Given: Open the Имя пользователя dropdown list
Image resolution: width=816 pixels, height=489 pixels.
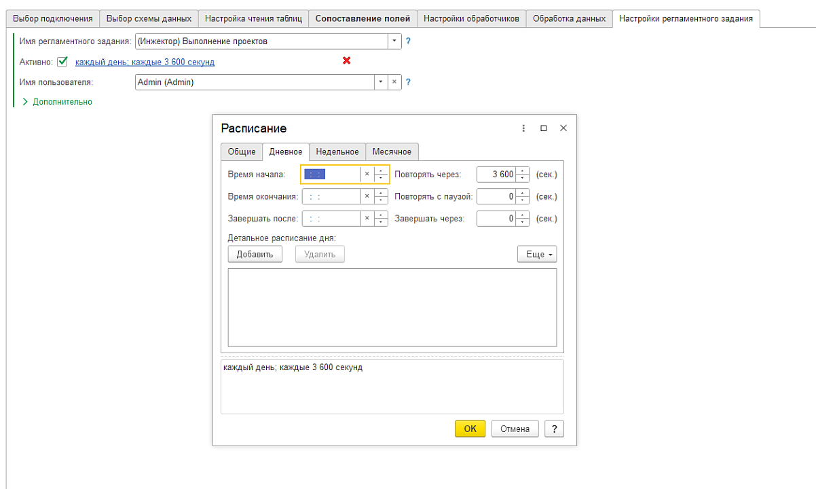Looking at the screenshot, I should pos(381,82).
